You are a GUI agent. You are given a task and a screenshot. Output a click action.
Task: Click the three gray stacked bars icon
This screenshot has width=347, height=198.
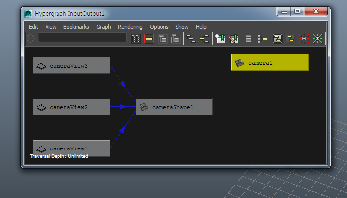coord(248,39)
